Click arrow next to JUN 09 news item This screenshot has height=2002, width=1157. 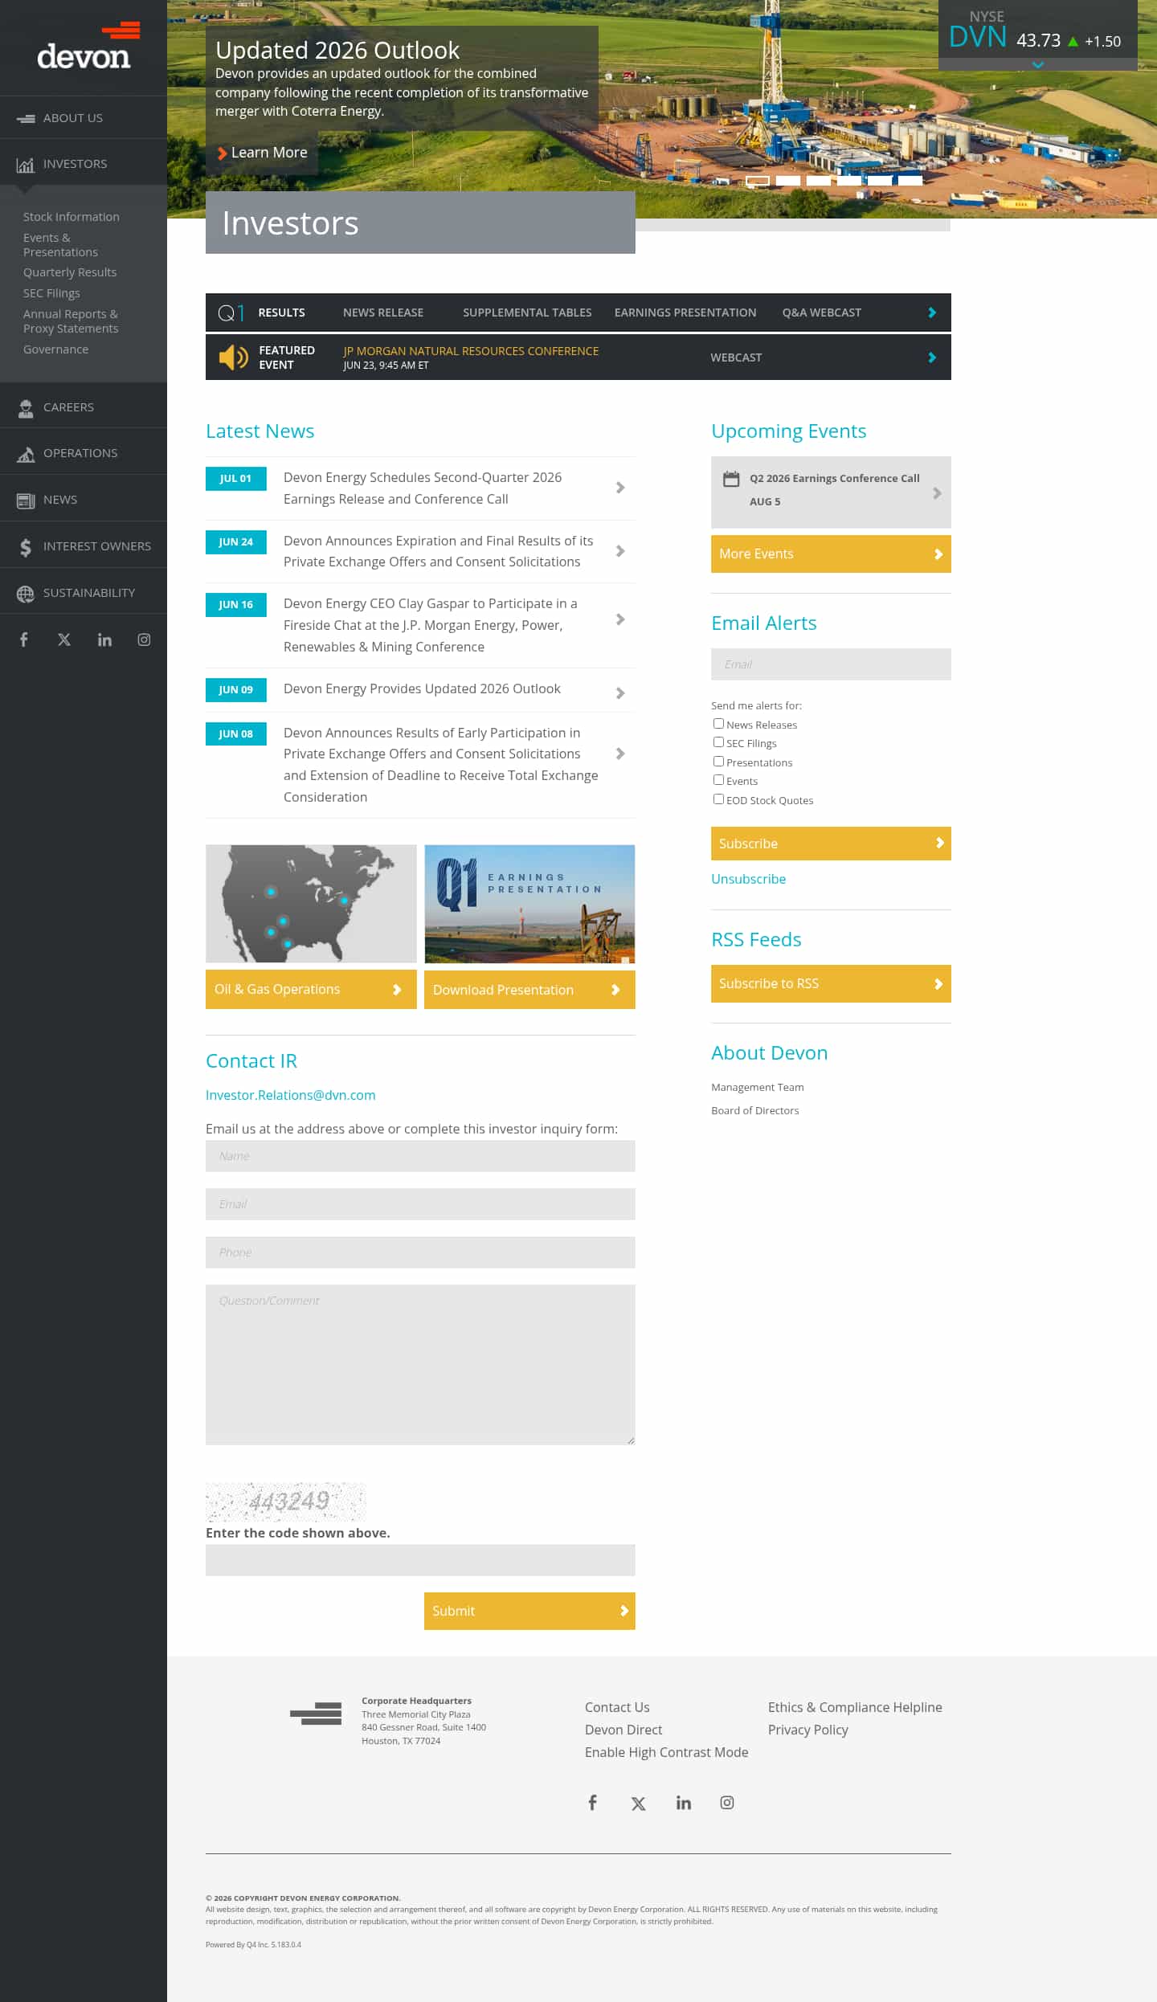tap(619, 693)
